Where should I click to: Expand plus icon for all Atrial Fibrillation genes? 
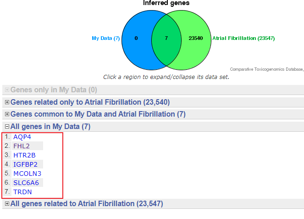coord(7,203)
